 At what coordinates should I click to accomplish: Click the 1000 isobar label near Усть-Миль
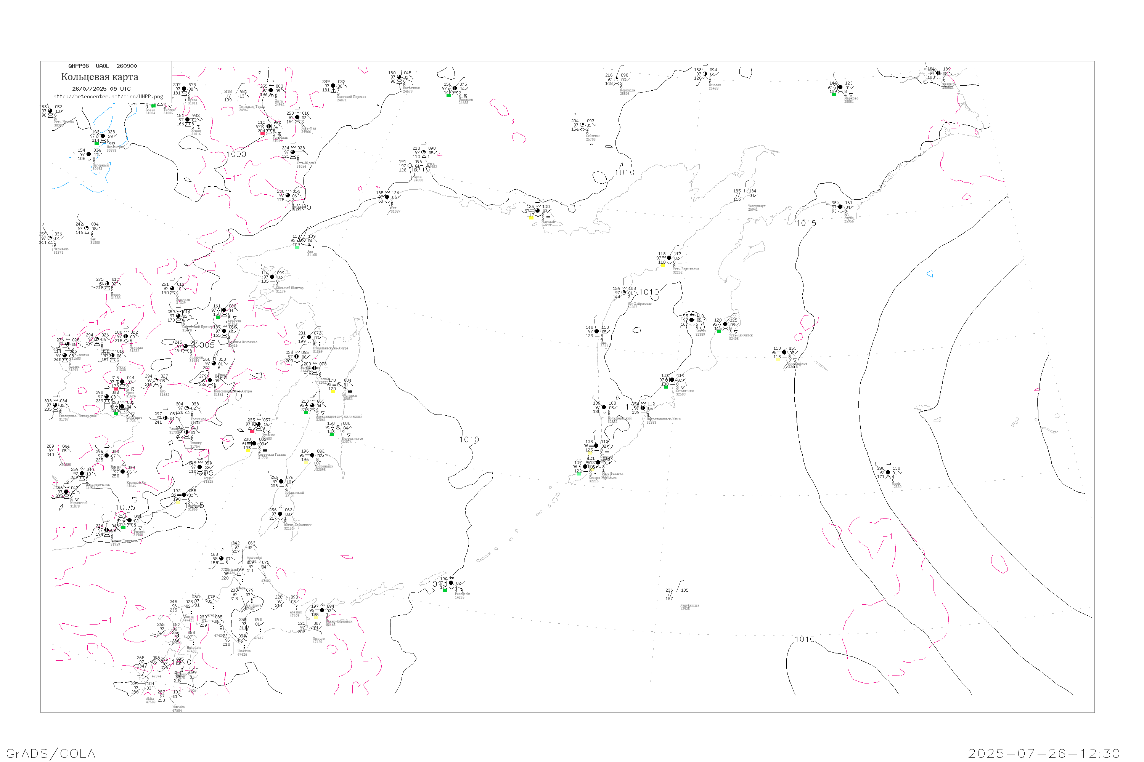tap(236, 155)
